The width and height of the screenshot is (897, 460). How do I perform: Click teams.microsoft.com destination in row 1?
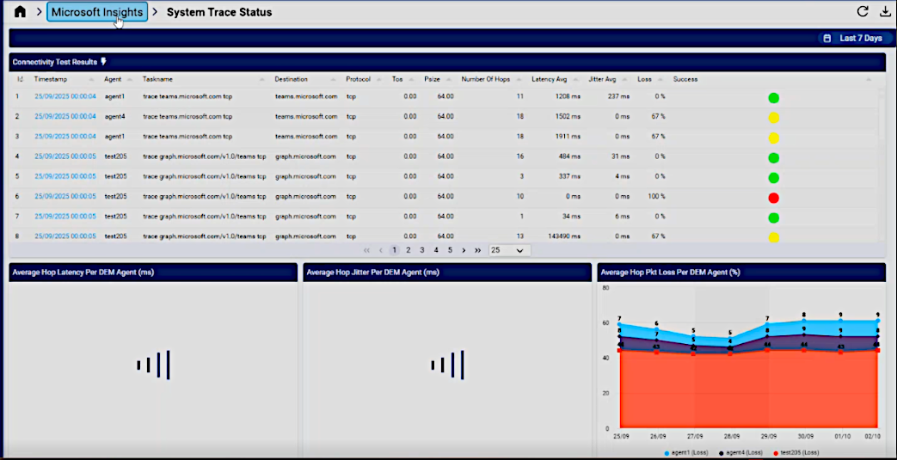tap(306, 96)
